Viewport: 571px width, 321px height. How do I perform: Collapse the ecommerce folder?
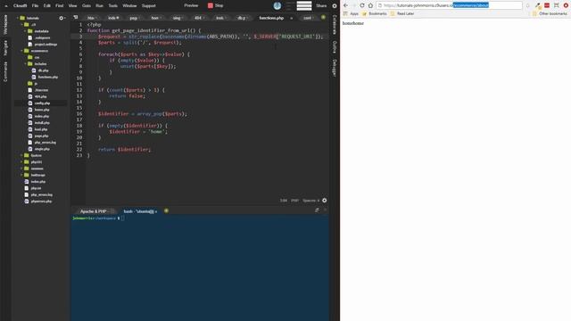coord(21,51)
